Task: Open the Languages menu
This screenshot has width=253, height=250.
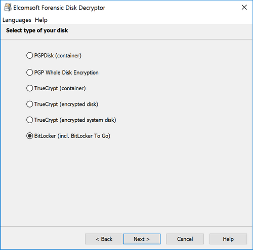Action: coord(17,20)
